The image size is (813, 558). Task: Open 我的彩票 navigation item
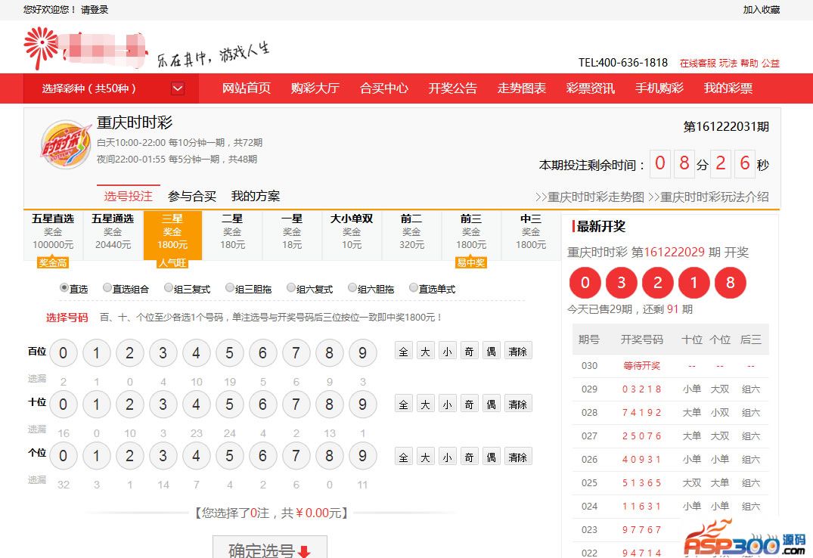pyautogui.click(x=728, y=88)
